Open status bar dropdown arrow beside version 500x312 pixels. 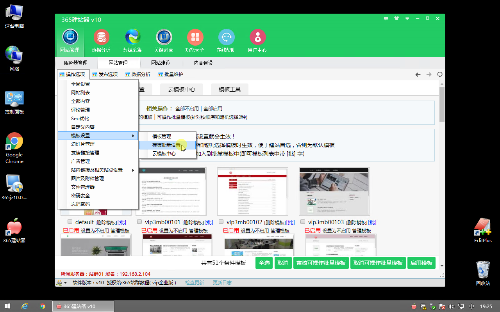coord(65,283)
